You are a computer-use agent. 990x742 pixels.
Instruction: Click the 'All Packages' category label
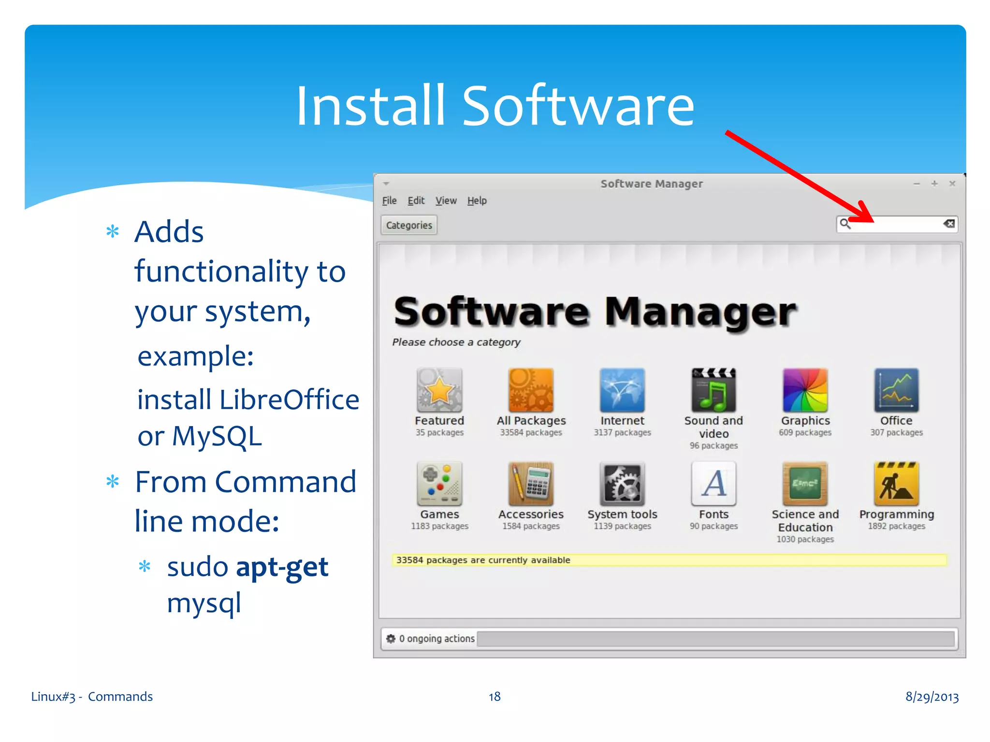tap(531, 421)
